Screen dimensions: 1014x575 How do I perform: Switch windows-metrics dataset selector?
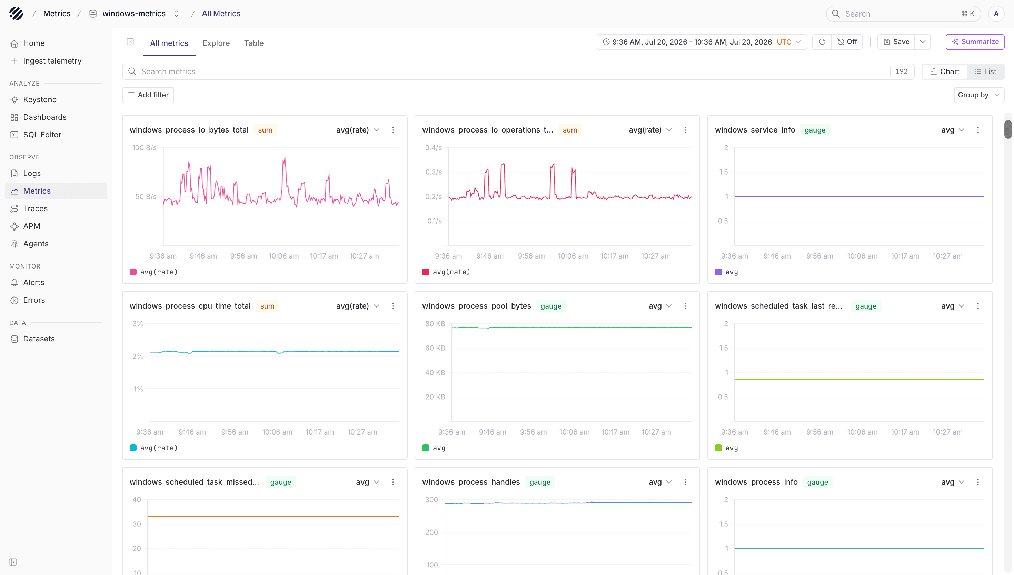[x=135, y=13]
